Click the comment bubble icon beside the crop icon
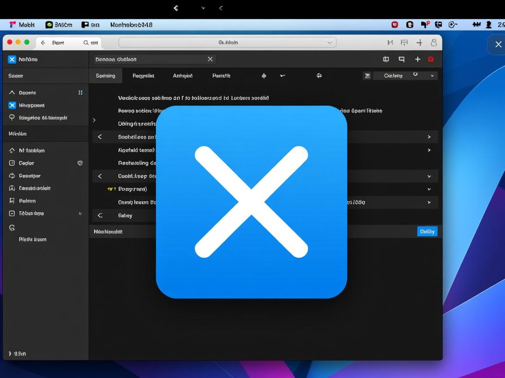 click(402, 59)
